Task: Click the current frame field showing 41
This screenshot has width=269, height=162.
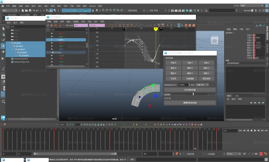Action: coord(231,131)
